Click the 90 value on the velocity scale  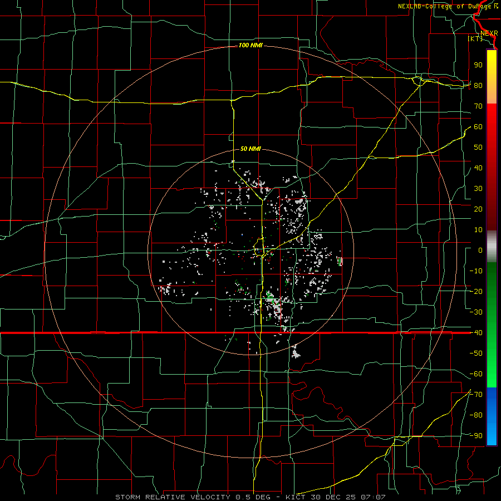478,65
